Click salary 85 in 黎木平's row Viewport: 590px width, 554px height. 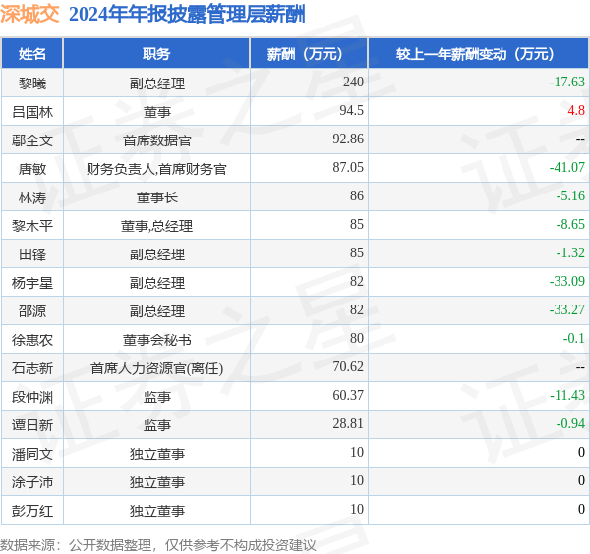tap(357, 225)
